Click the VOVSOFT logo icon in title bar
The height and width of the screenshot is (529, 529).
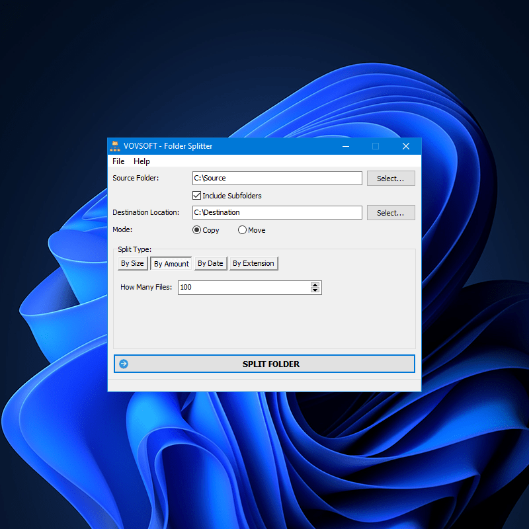tap(115, 146)
